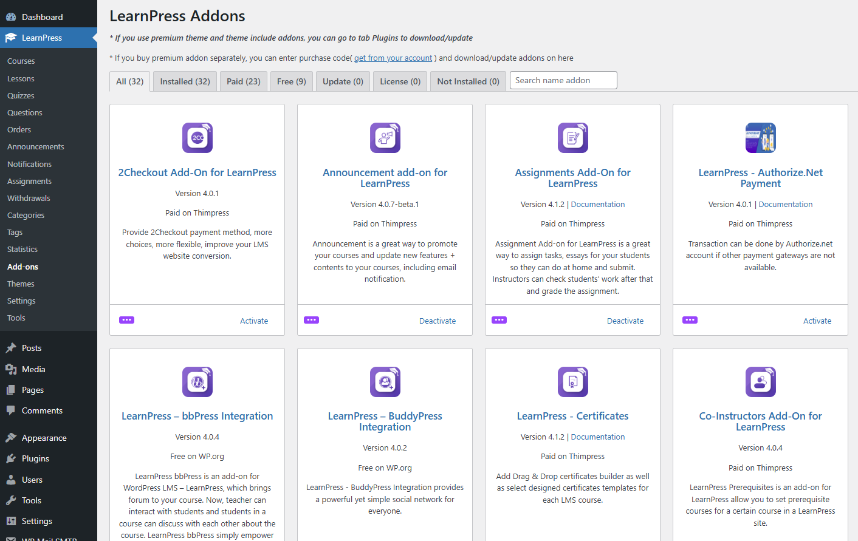Open the LearnPress - Authorize.Net Payment title
This screenshot has height=541, width=858.
761,178
